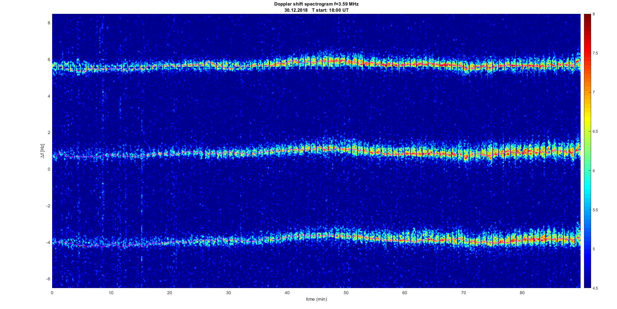617x309 pixels.
Task: Click the colorbar tick label '7'
Action: click(594, 92)
